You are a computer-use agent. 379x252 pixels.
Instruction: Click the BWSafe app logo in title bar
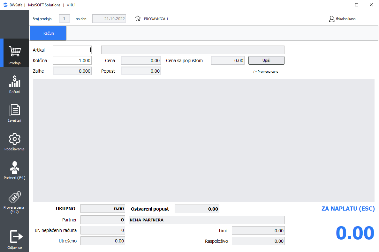pyautogui.click(x=5, y=5)
